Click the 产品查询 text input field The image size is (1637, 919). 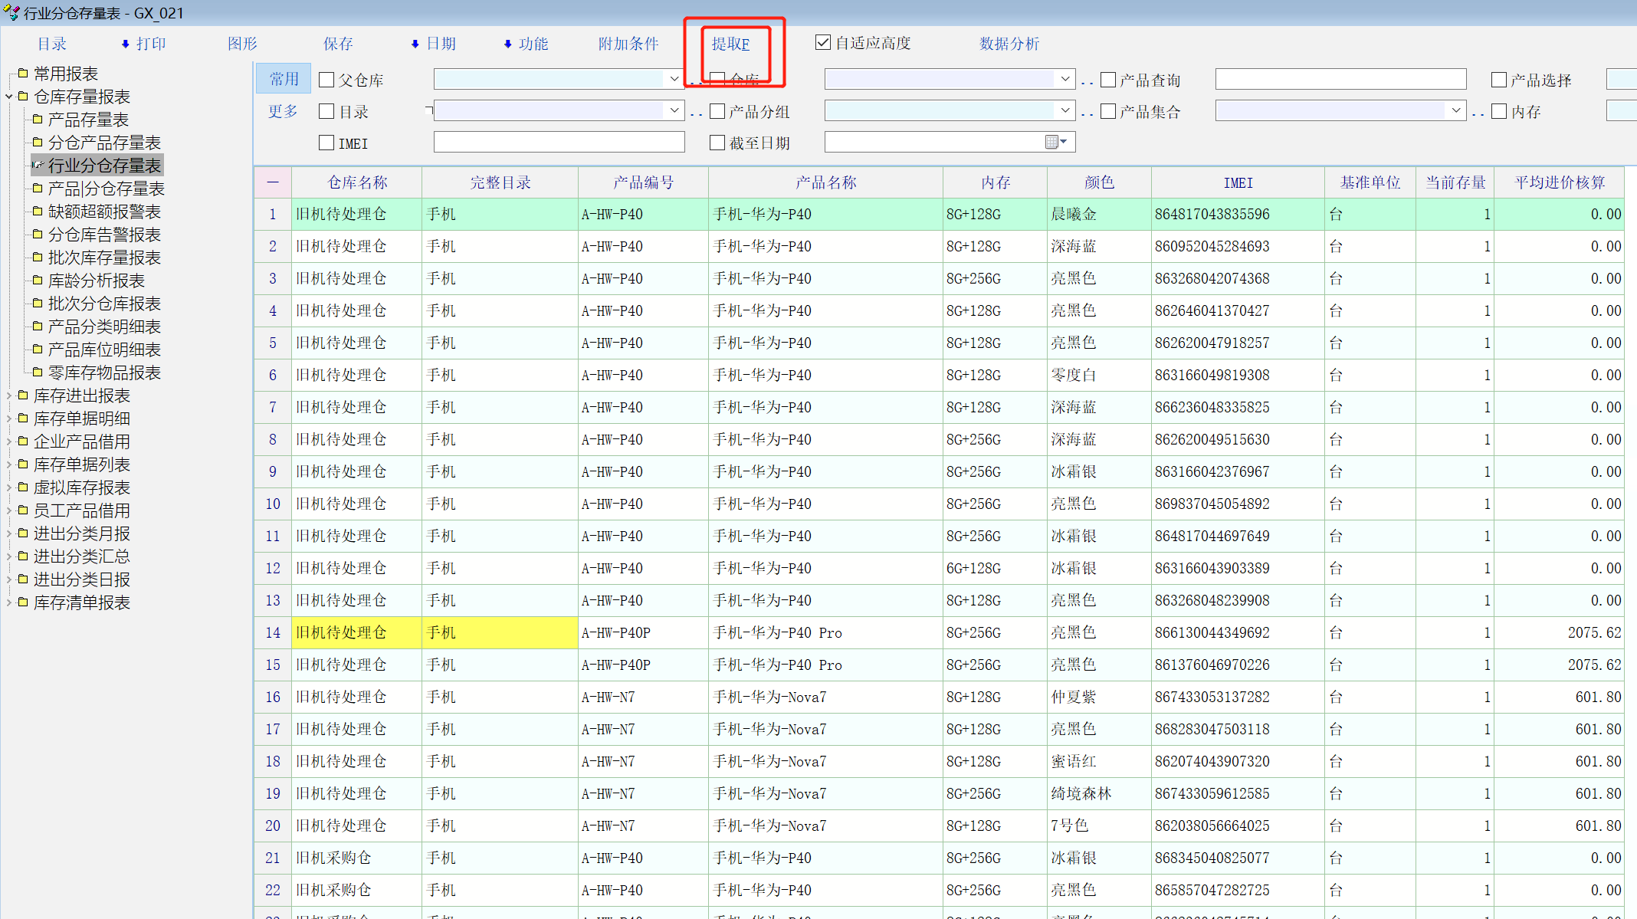point(1340,80)
